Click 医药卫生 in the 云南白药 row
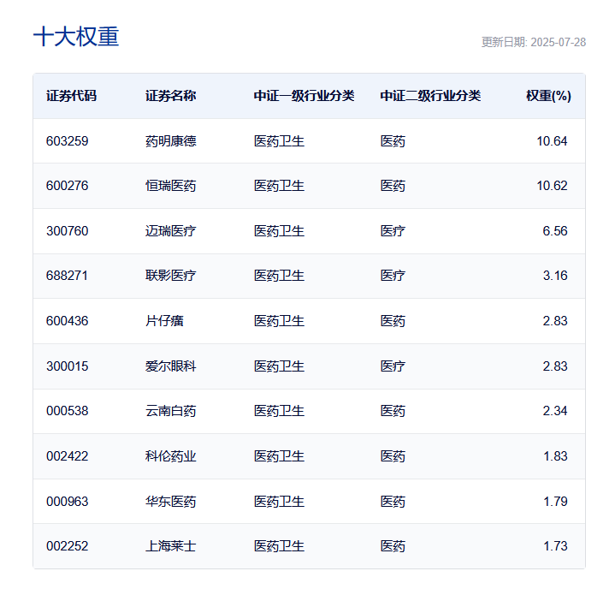 279,411
